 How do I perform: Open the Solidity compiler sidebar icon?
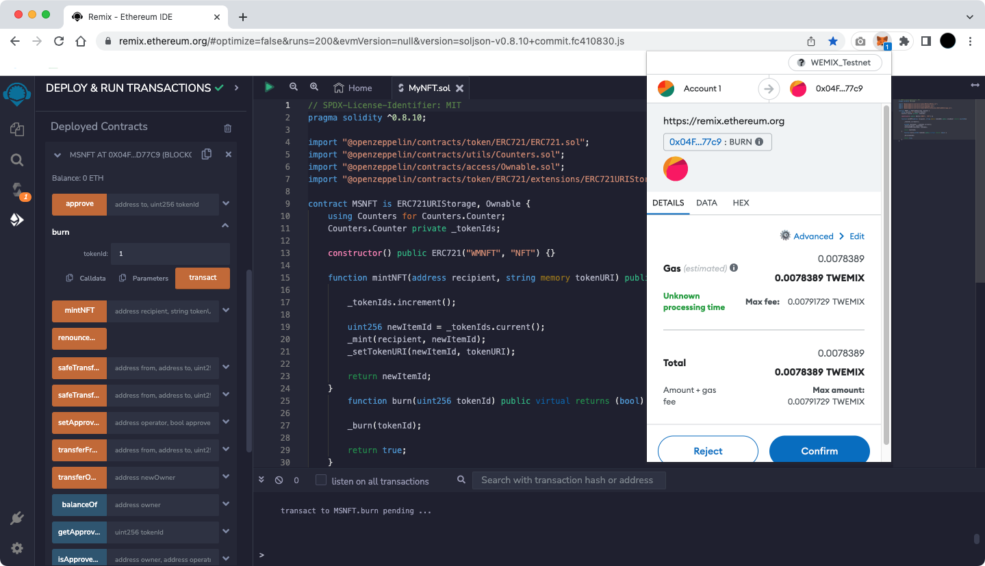tap(17, 191)
